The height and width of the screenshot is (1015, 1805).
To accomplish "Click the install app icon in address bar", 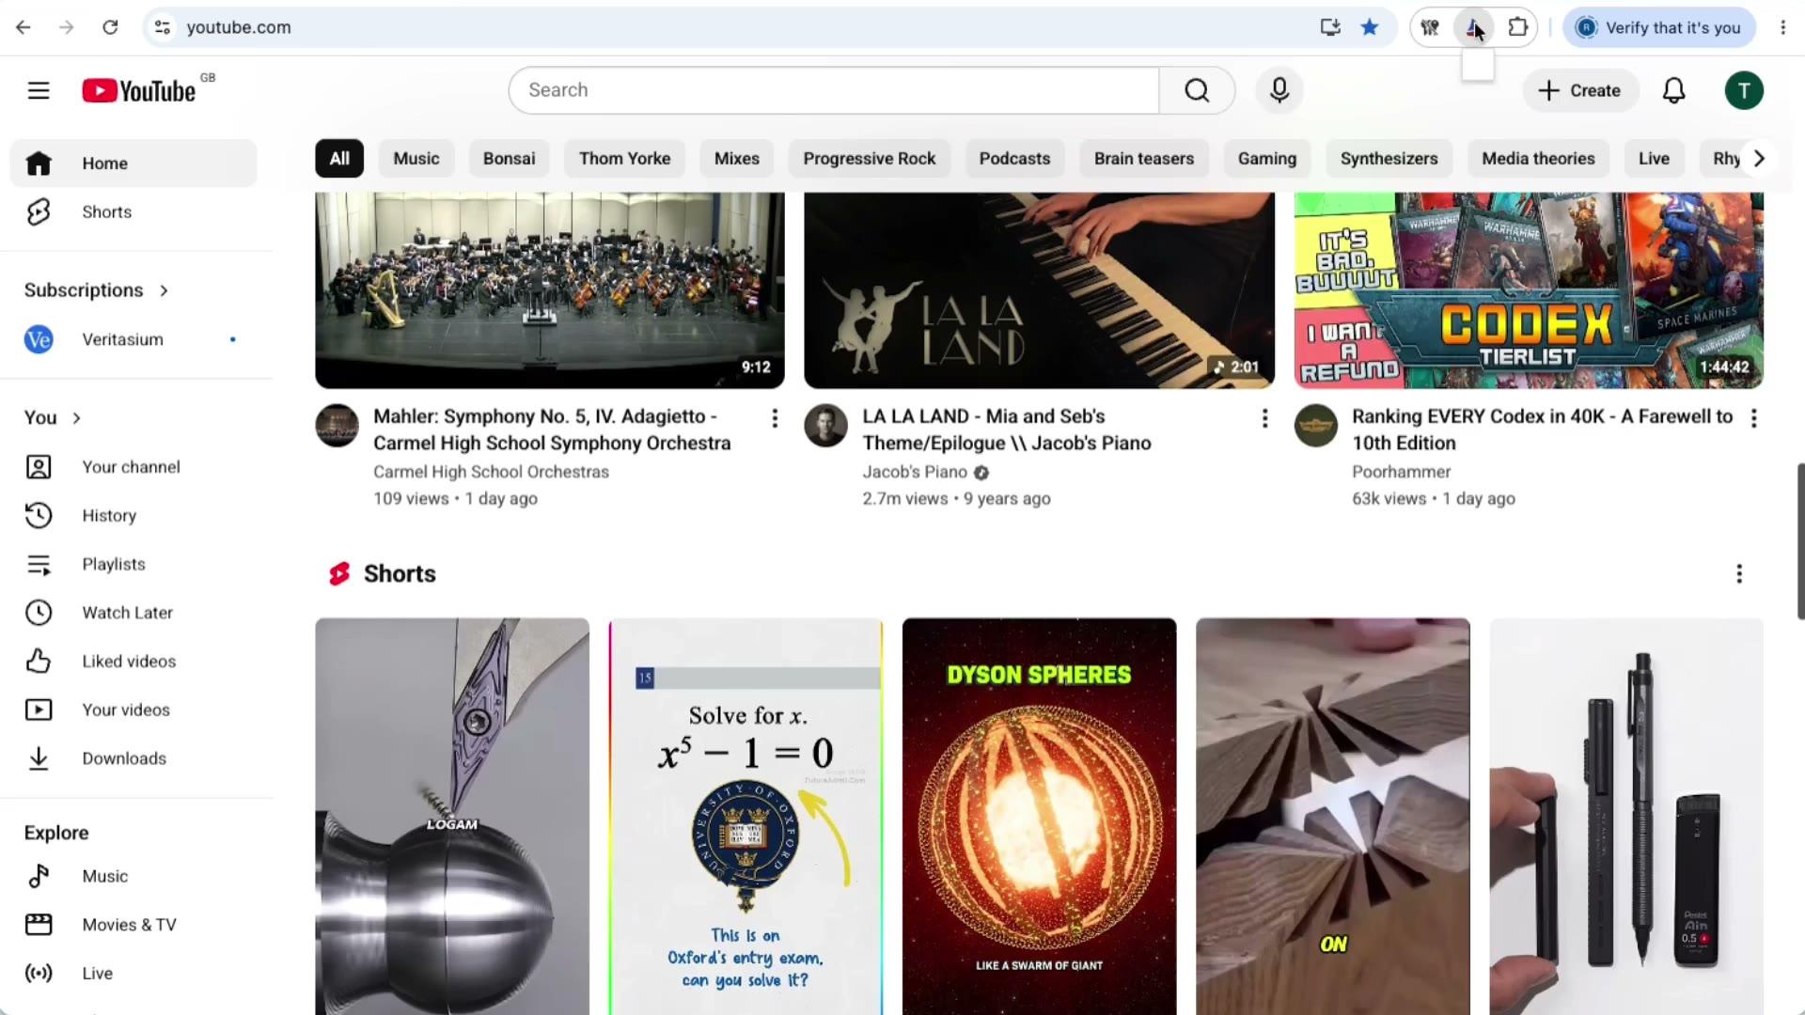I will [1330, 27].
